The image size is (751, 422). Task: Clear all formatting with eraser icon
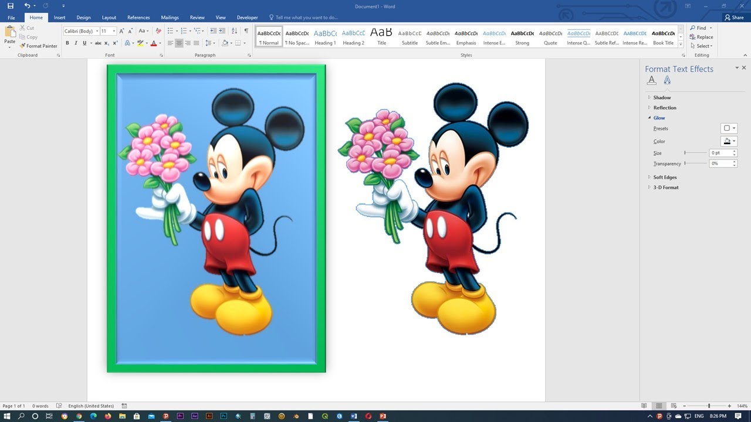(158, 31)
